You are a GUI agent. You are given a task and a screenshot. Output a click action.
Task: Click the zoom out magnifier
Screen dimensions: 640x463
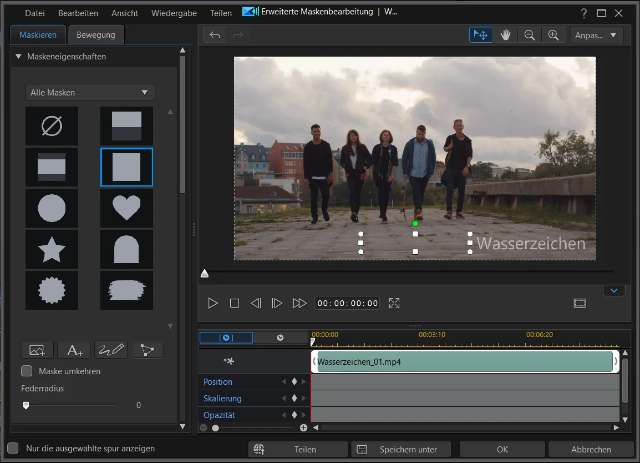(530, 35)
